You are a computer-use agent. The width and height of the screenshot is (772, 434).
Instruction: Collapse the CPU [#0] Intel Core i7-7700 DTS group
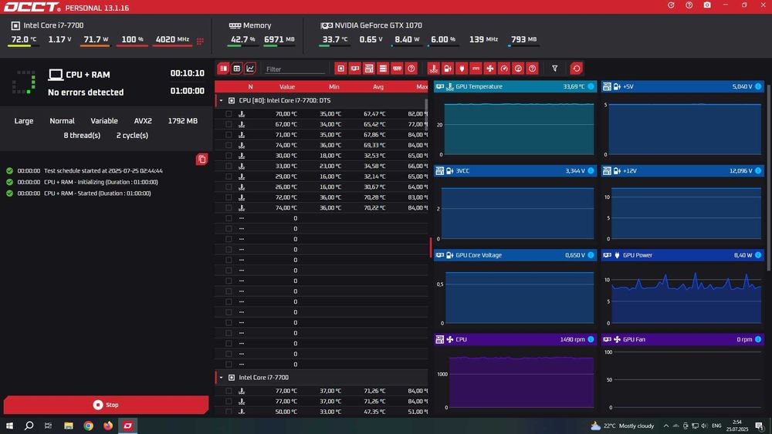tap(221, 100)
